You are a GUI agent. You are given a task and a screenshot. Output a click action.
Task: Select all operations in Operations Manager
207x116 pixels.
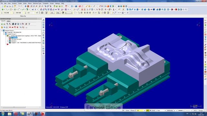pyautogui.click(x=2, y=24)
